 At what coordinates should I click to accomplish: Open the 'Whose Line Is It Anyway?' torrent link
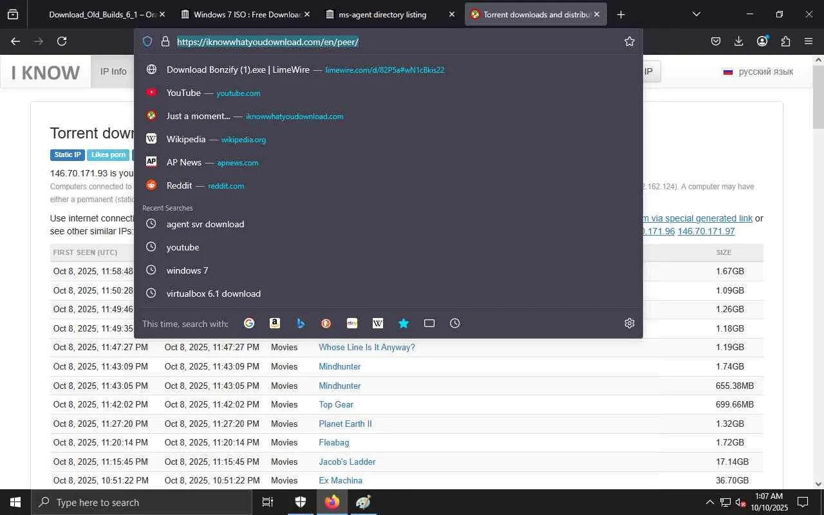click(x=367, y=347)
